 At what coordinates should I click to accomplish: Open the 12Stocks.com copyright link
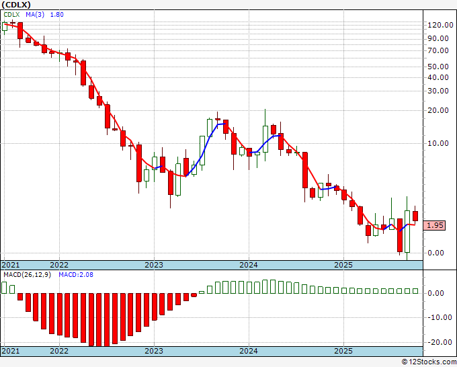pyautogui.click(x=429, y=362)
